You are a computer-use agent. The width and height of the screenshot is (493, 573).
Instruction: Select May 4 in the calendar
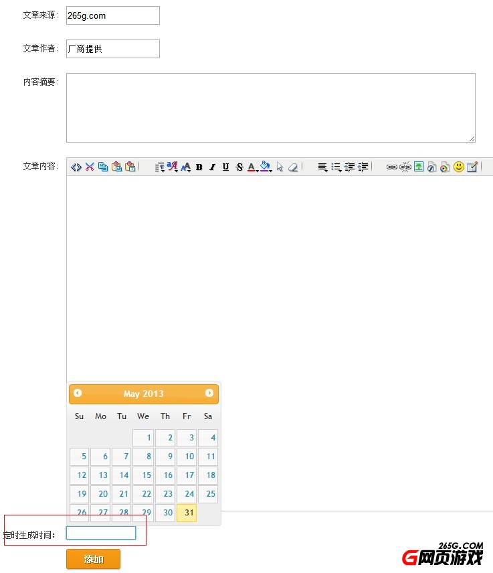click(208, 438)
